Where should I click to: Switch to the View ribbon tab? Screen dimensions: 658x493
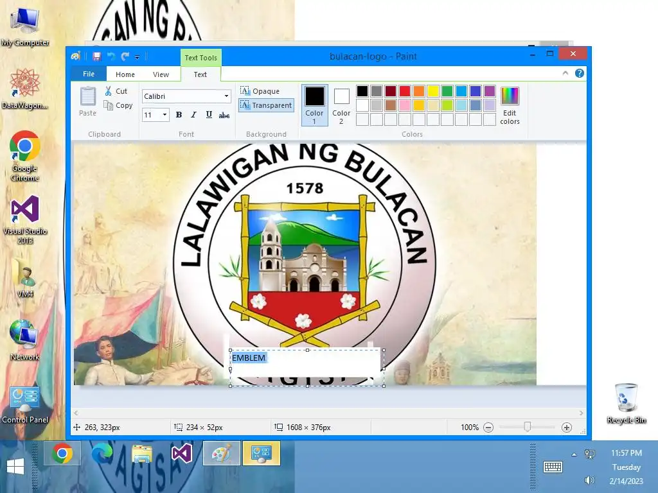click(x=161, y=74)
